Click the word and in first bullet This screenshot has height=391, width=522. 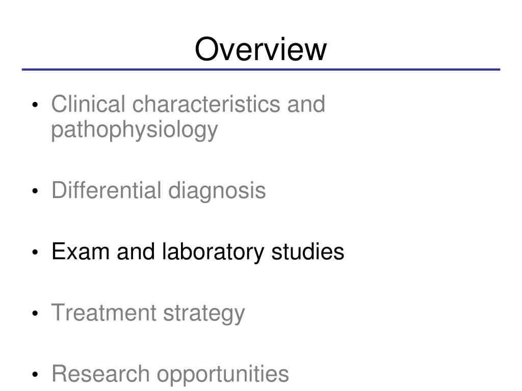306,104
